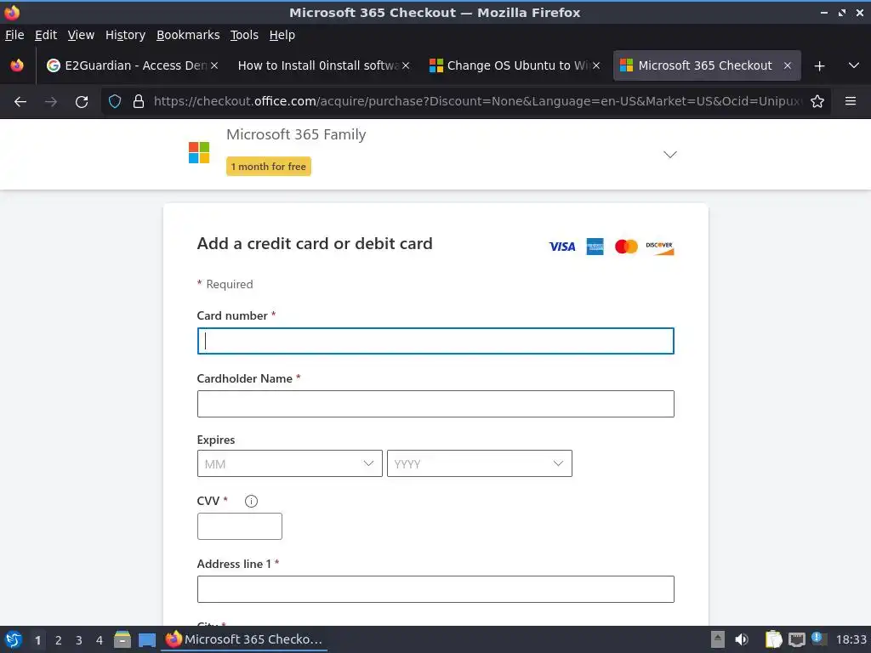Viewport: 871px width, 653px height.
Task: Open Firefox application hamburger menu
Action: click(x=851, y=101)
